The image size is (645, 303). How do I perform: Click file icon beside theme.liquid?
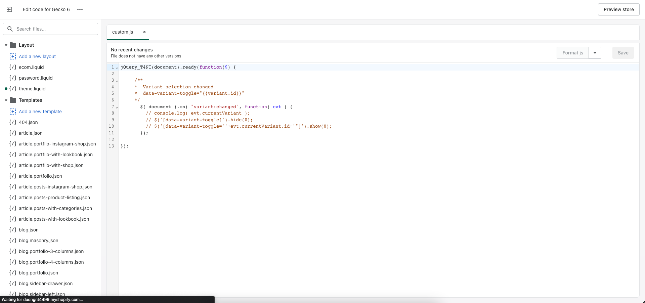[13, 89]
